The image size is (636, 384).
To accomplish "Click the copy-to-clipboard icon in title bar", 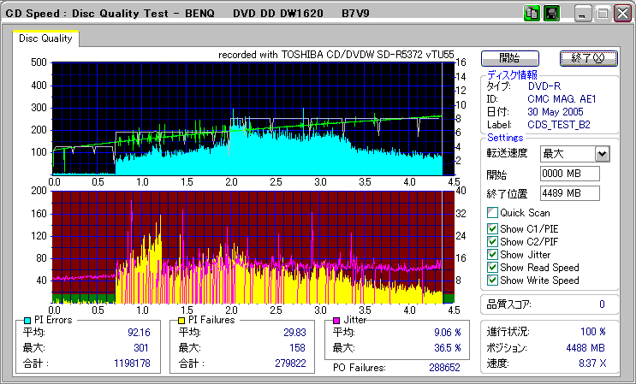I will (532, 14).
